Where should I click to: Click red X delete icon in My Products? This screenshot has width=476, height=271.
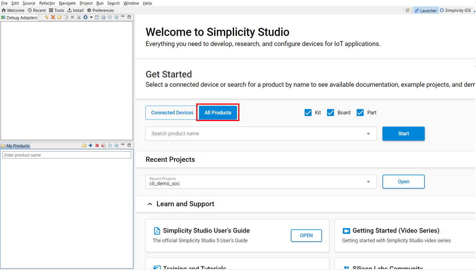[97, 146]
